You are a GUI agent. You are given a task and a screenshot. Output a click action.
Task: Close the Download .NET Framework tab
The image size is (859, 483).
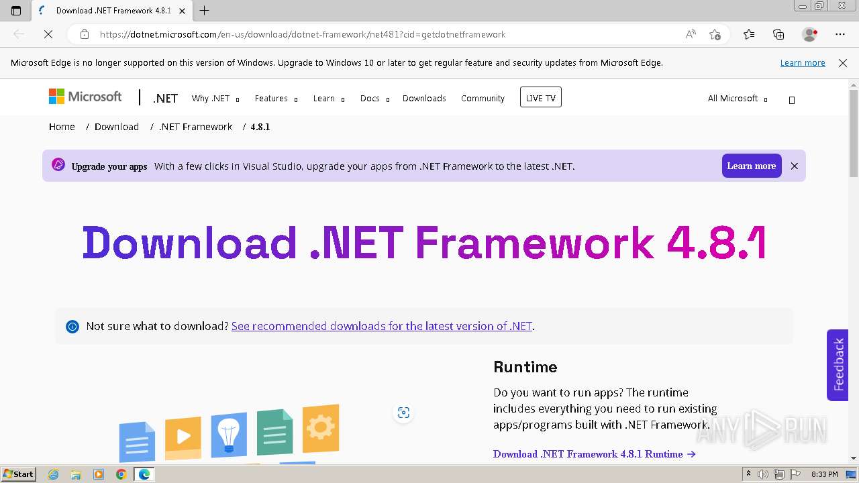pyautogui.click(x=183, y=11)
